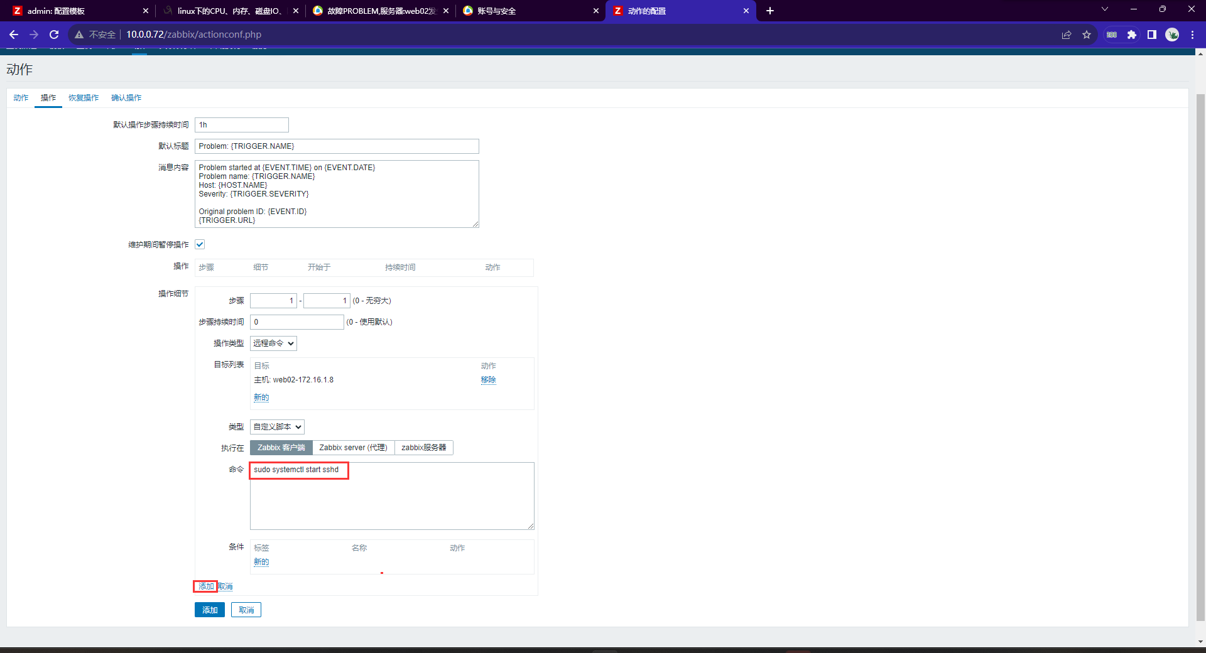1206x653 pixels.
Task: Click the 默认操作步骤持续时间 field
Action: (242, 125)
